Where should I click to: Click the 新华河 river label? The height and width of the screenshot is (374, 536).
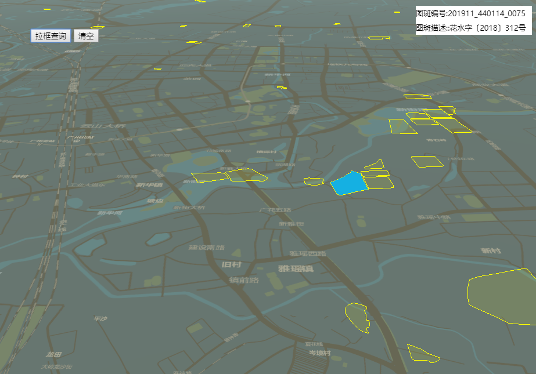point(110,213)
